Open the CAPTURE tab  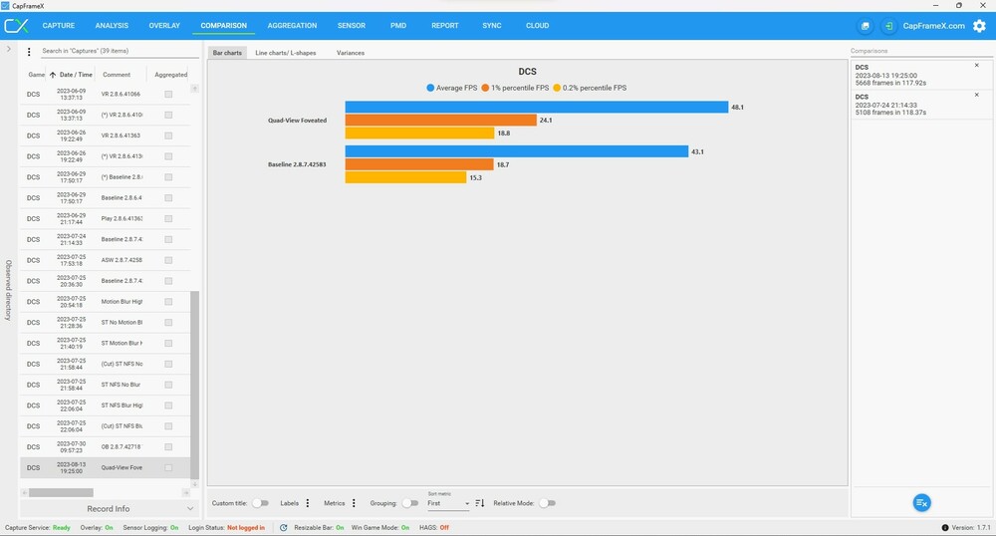(x=59, y=26)
